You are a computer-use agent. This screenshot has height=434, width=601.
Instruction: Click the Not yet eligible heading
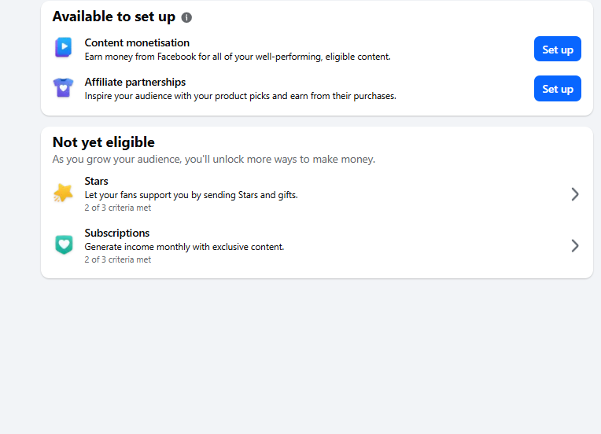pyautogui.click(x=104, y=142)
